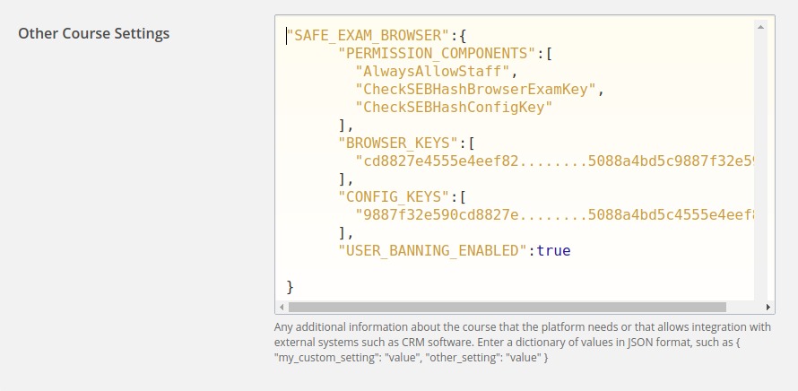The width and height of the screenshot is (798, 391).
Task: Click the config key hash starting with 9887f32e
Action: click(x=555, y=215)
